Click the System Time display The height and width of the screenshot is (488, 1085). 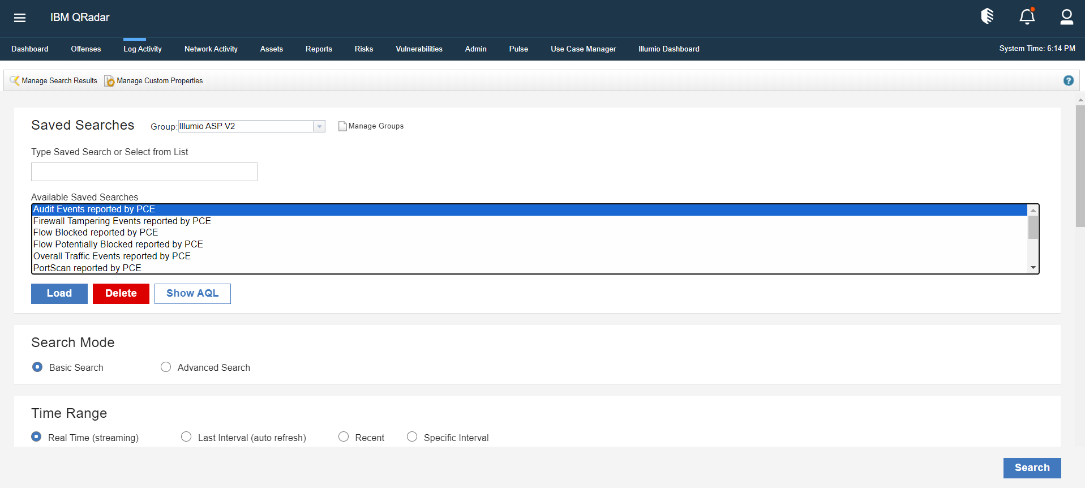pyautogui.click(x=1037, y=49)
